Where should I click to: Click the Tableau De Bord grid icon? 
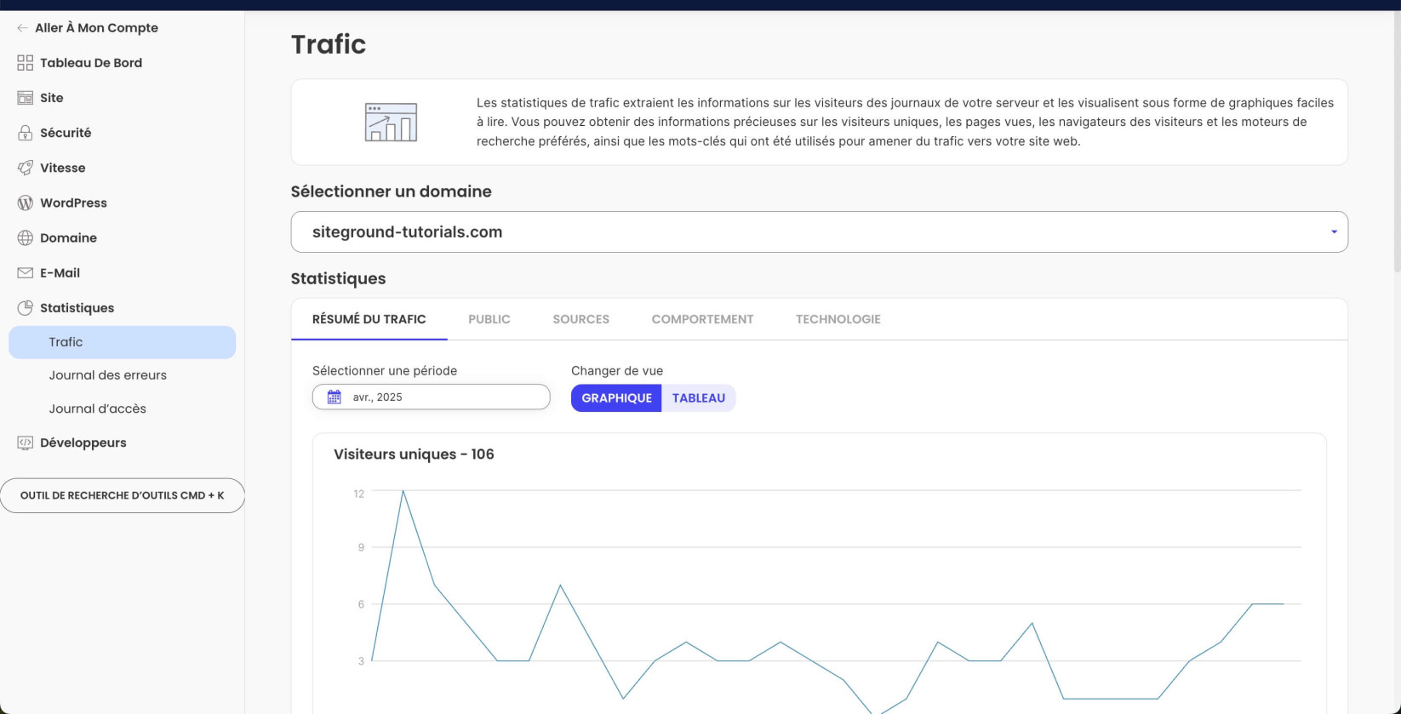click(25, 63)
